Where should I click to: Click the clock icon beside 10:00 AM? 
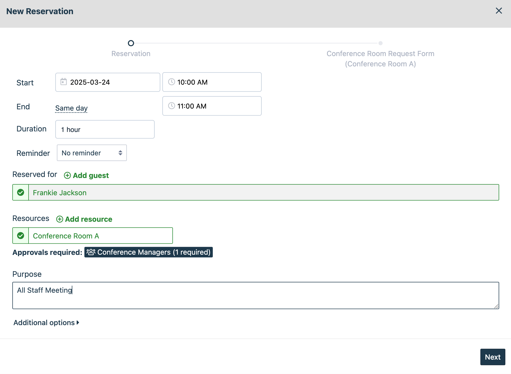click(x=171, y=82)
